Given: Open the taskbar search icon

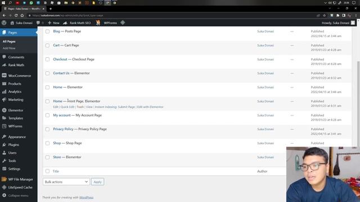Looking at the screenshot, I should (10, 3).
